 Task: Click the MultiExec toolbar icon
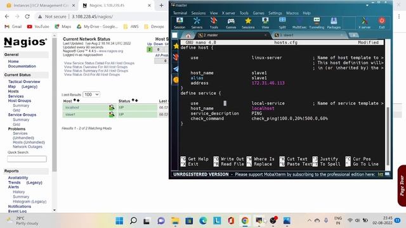click(299, 23)
